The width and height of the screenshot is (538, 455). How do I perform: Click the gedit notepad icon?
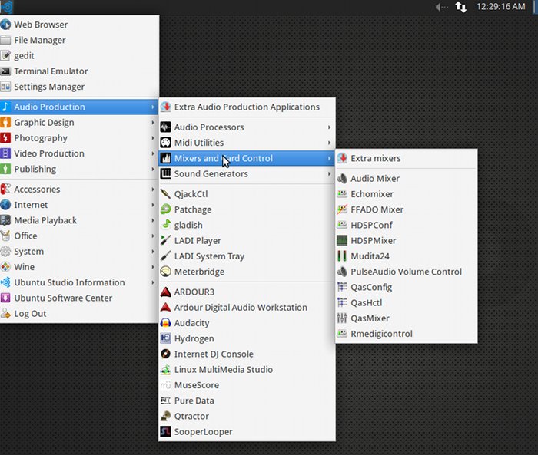pyautogui.click(x=5, y=55)
